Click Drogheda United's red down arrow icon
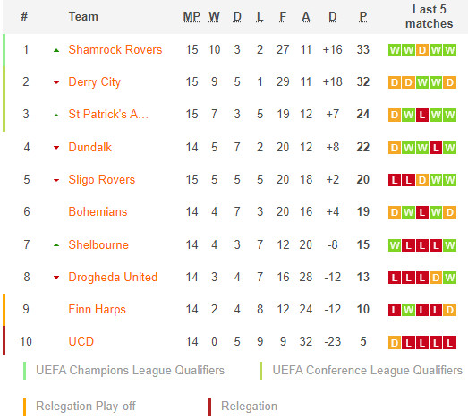This screenshot has width=468, height=420. 56,278
